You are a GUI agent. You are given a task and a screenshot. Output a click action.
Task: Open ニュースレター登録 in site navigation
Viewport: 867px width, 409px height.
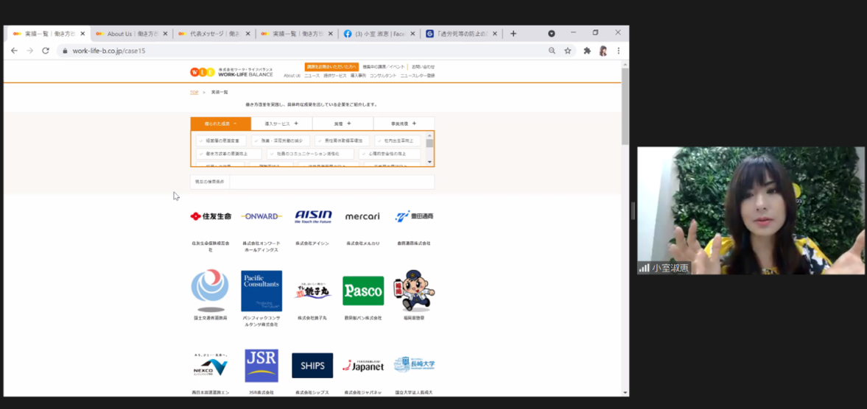pyautogui.click(x=418, y=76)
